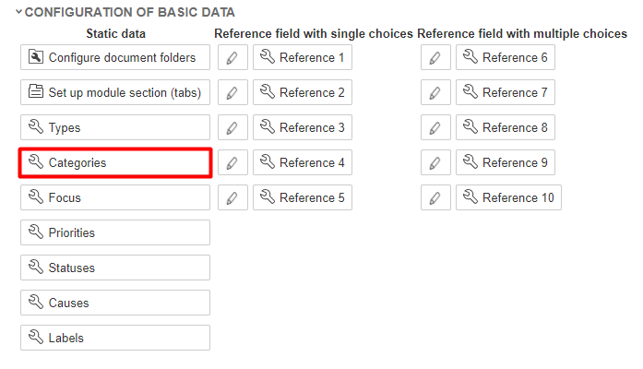The height and width of the screenshot is (369, 643).
Task: Open Configure document folders
Action: 115,58
